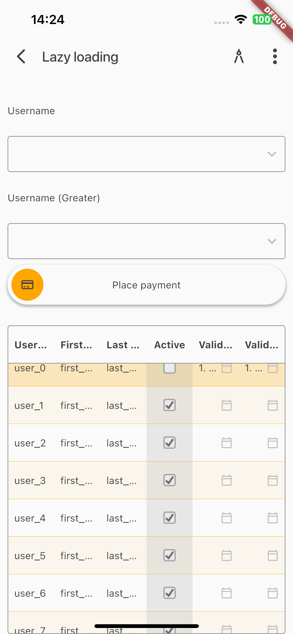Viewport: 293px width, 634px height.
Task: Open last calendar picker for user_2
Action: click(272, 443)
